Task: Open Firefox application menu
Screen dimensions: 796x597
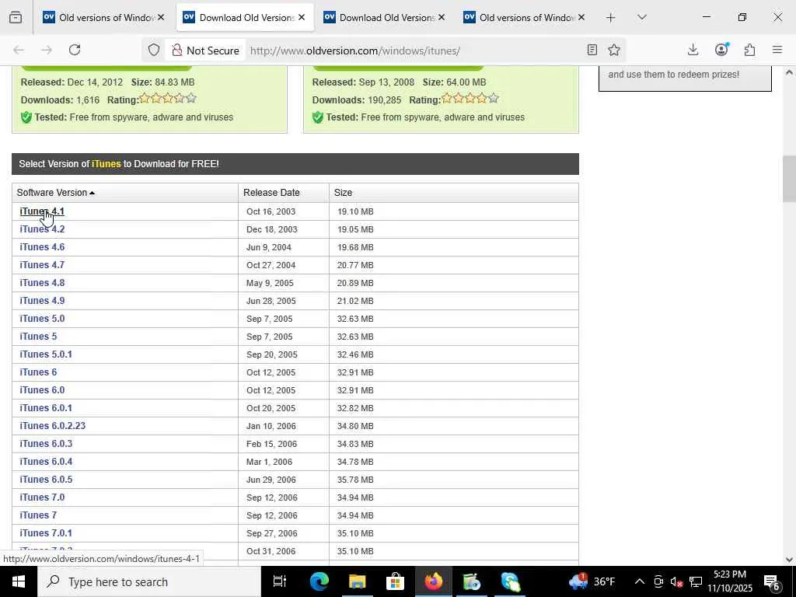Action: 777,50
